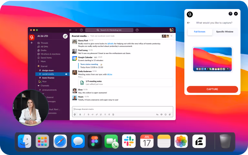The height and width of the screenshot is (155, 248).
Task: Open the lightning shortcuts icon in composer
Action: [x=75, y=115]
